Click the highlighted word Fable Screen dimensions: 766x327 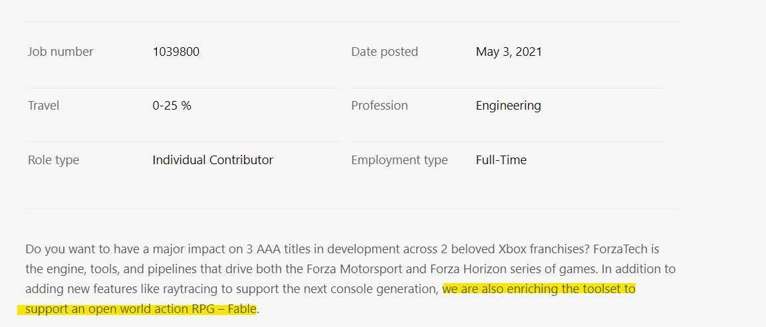pos(241,309)
